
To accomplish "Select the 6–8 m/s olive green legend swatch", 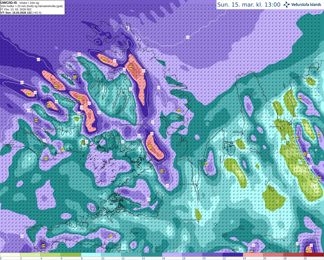I will (71, 255).
